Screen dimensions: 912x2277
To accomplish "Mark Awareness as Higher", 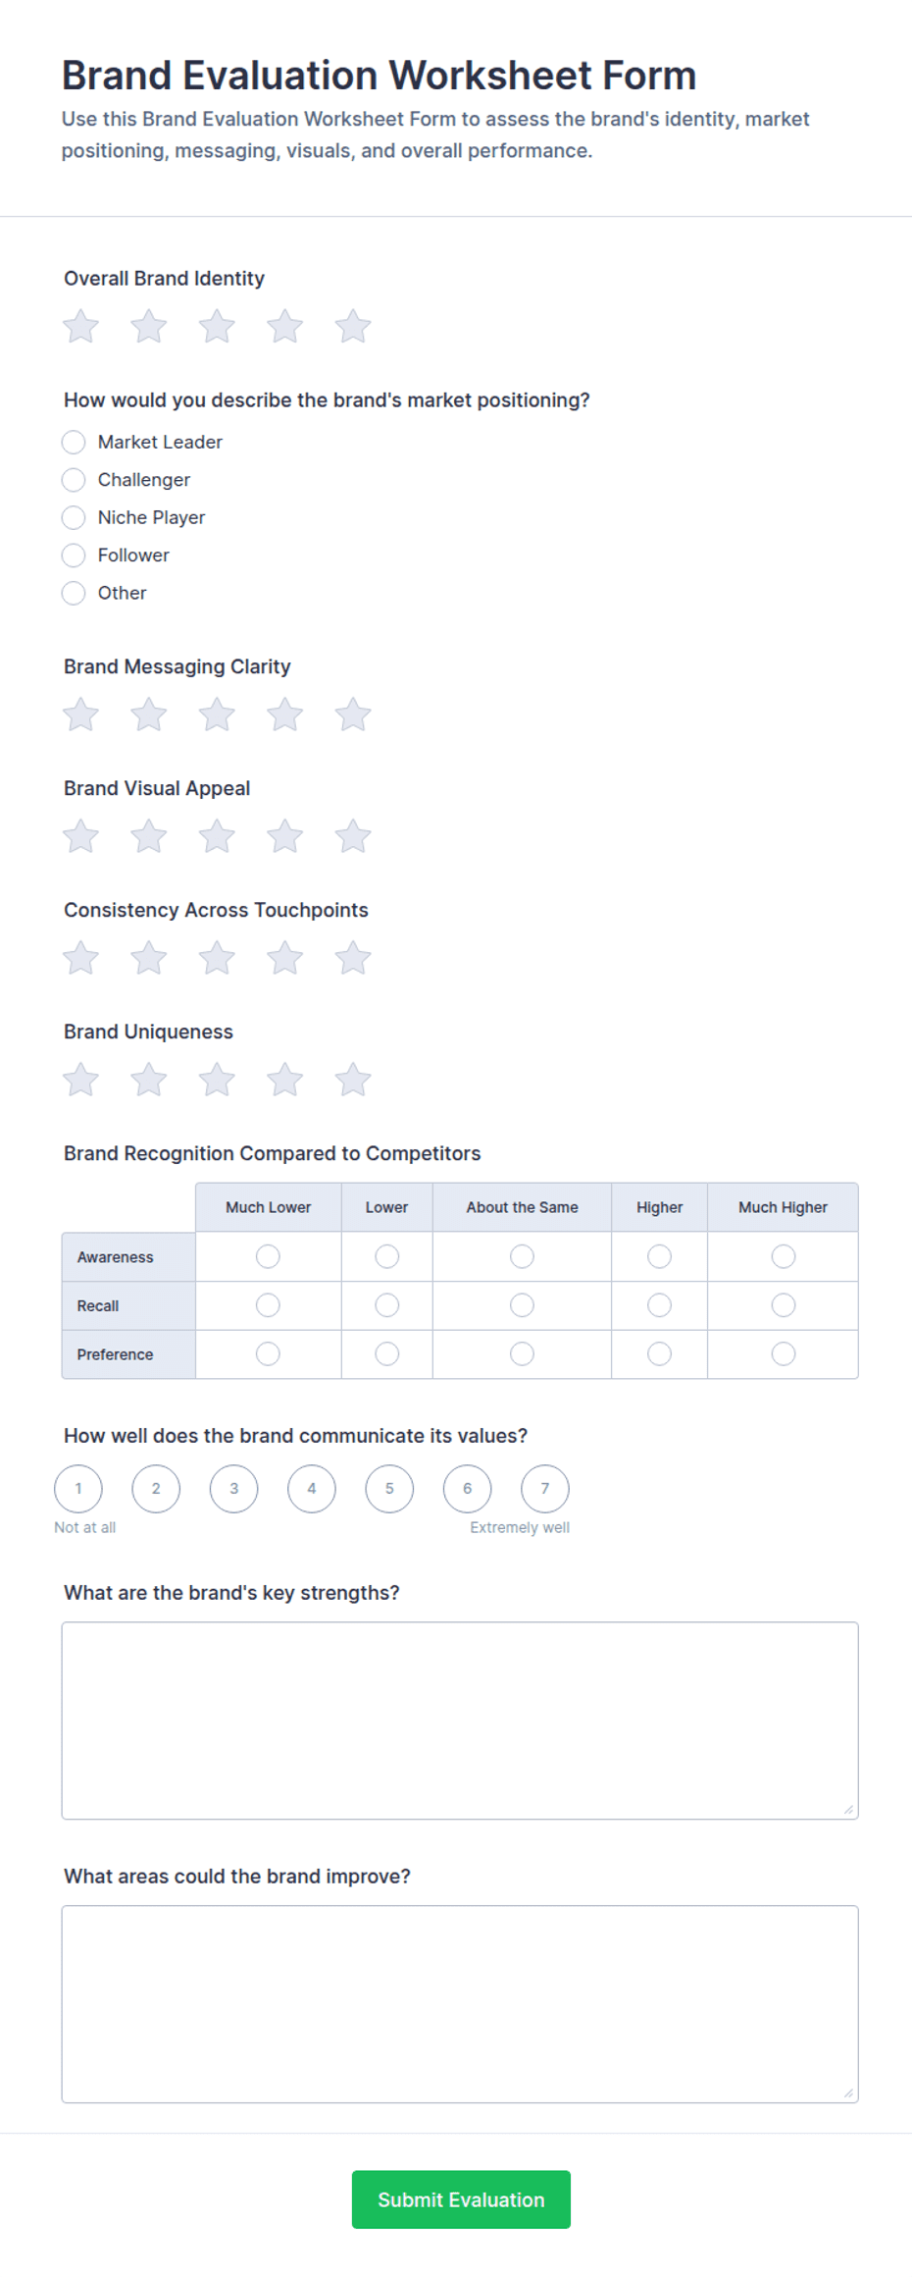I will click(659, 1256).
